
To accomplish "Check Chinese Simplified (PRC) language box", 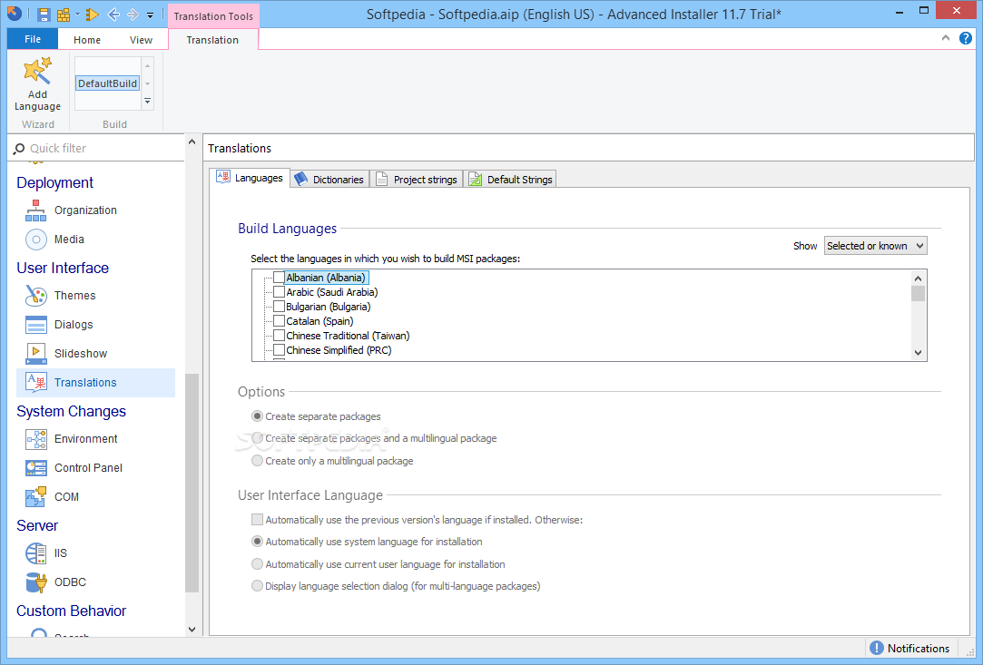I will coord(279,349).
